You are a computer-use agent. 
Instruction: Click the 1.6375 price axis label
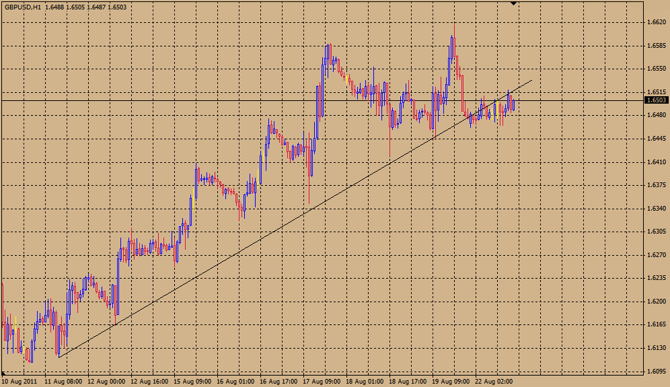(657, 185)
